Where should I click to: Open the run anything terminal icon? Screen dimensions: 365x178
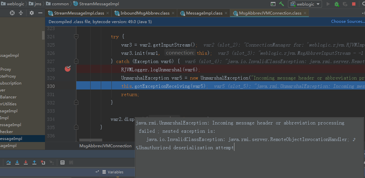273,4
